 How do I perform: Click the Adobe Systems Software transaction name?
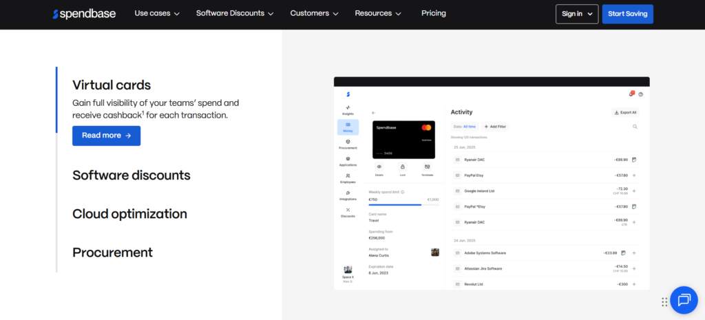click(x=485, y=253)
